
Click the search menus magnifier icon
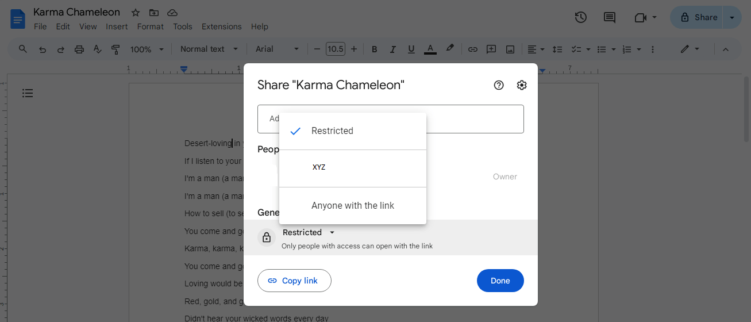pyautogui.click(x=23, y=49)
